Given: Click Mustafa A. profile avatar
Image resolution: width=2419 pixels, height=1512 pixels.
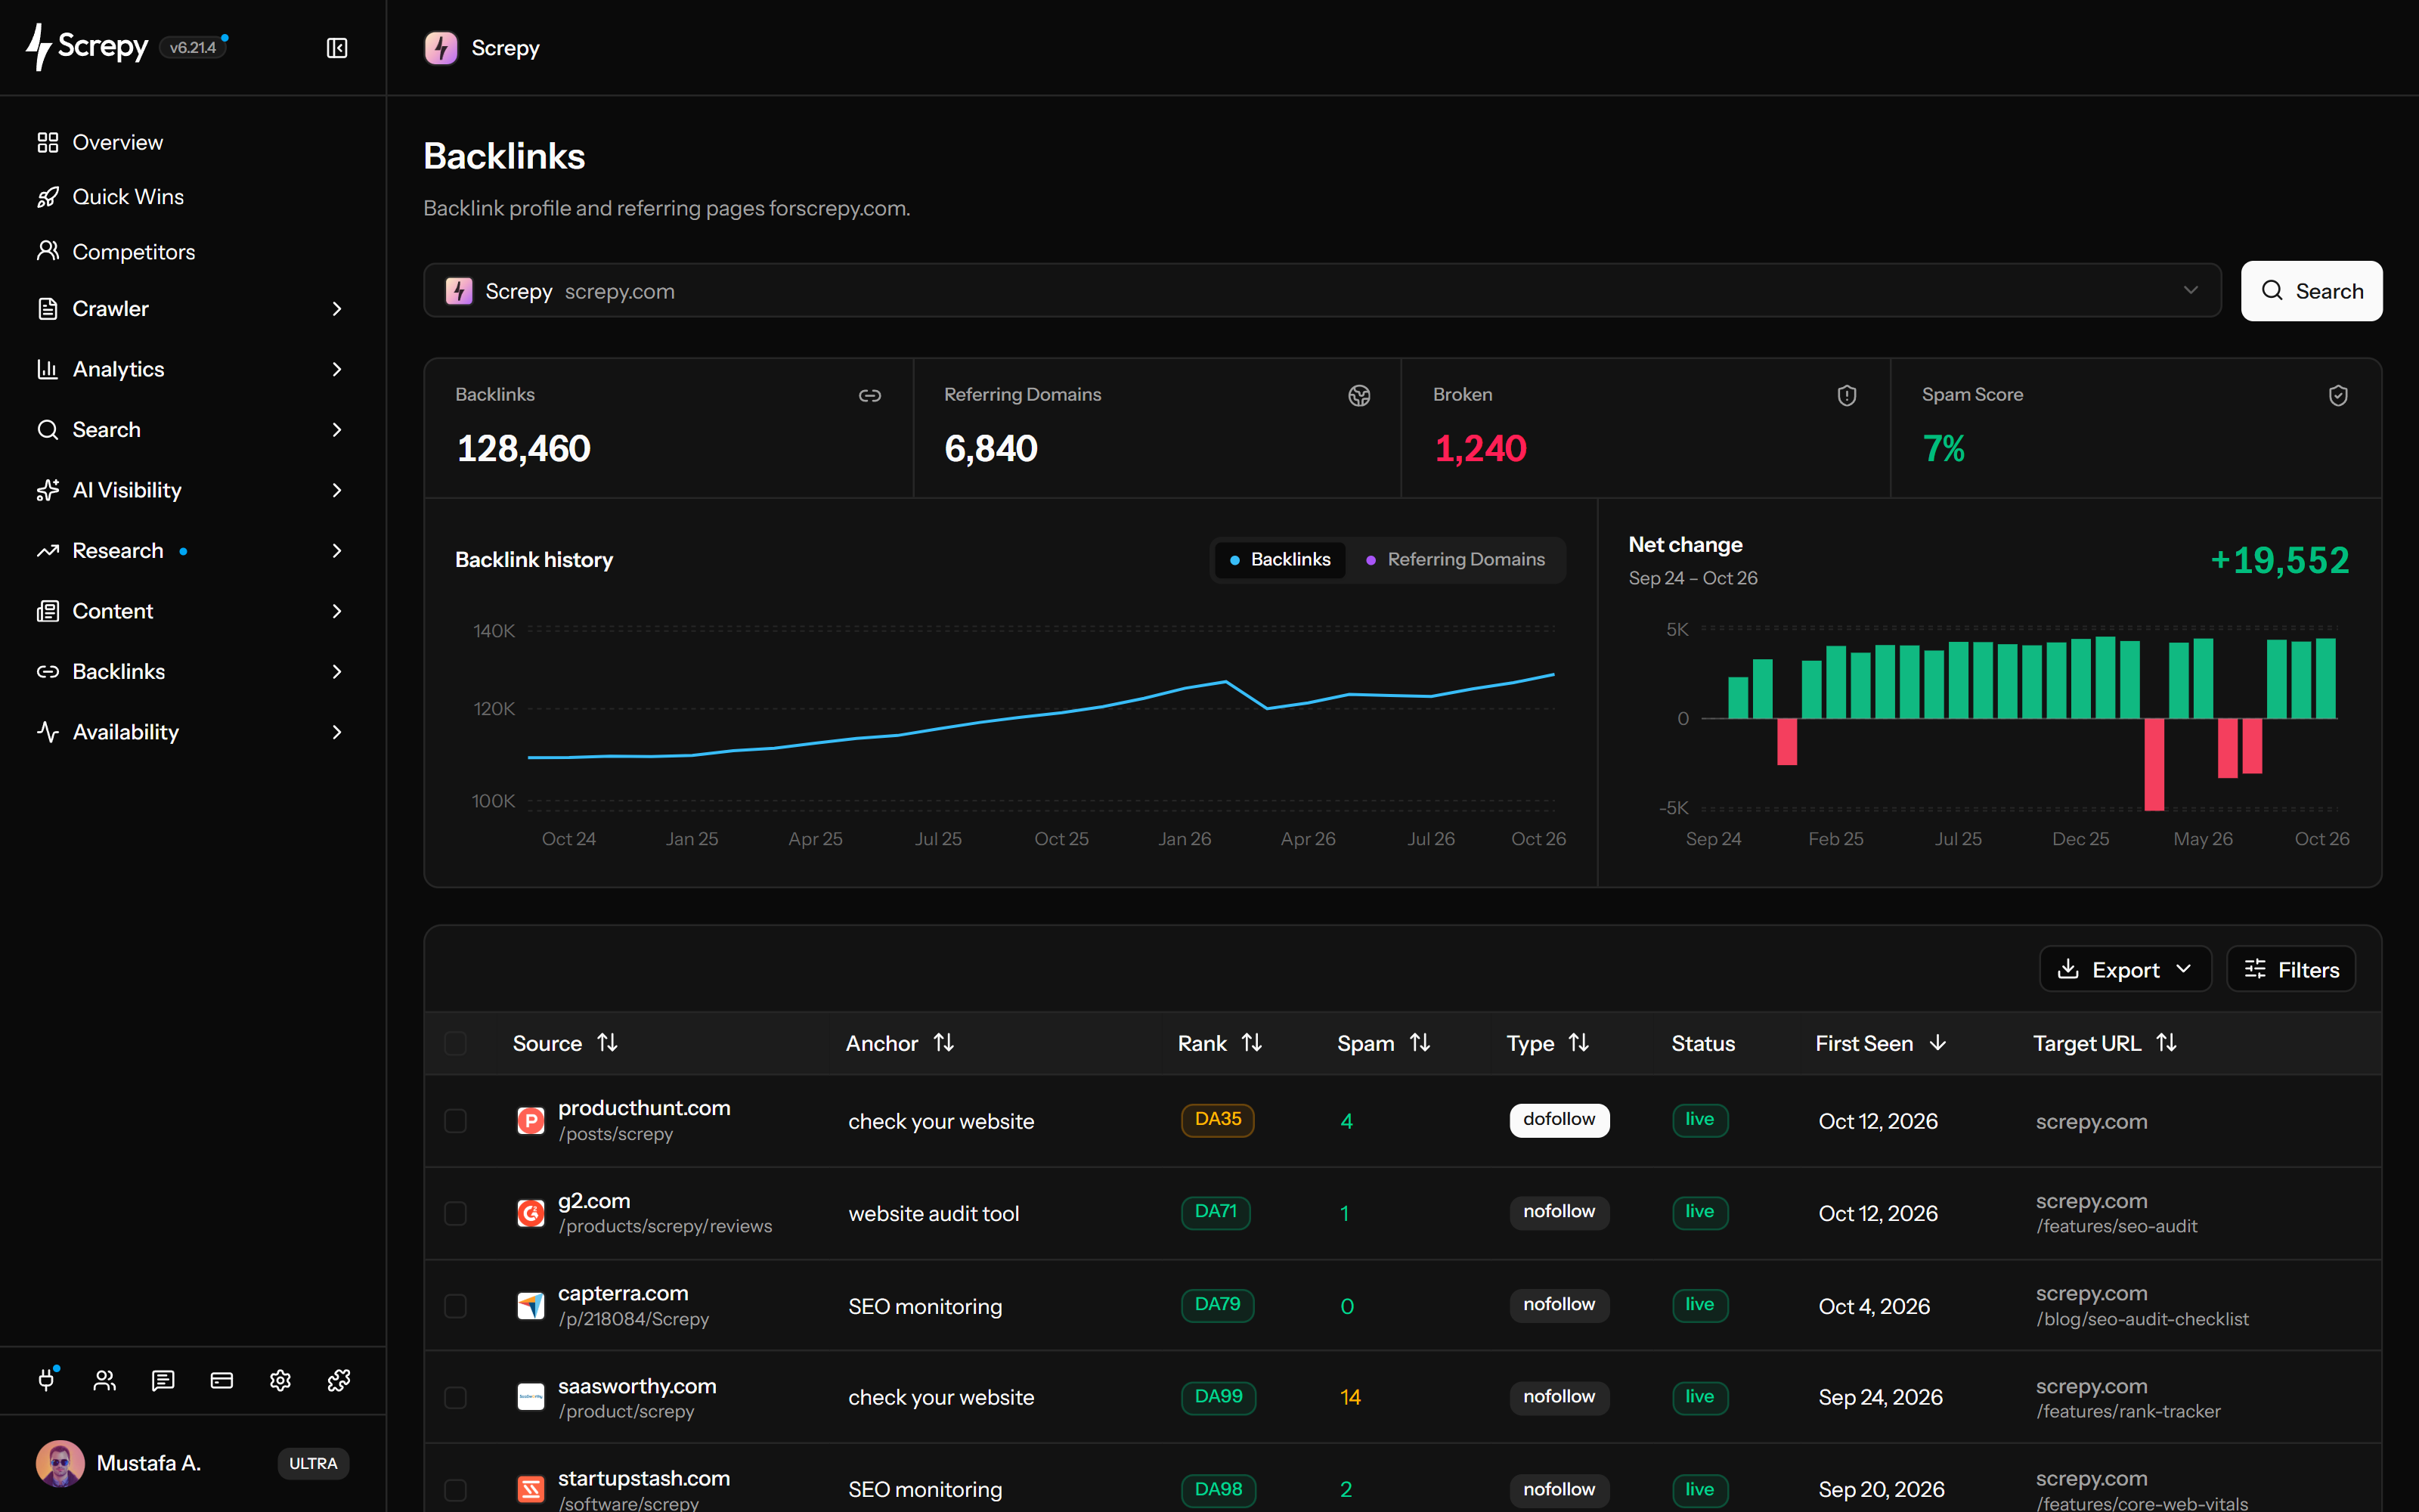Looking at the screenshot, I should [60, 1463].
